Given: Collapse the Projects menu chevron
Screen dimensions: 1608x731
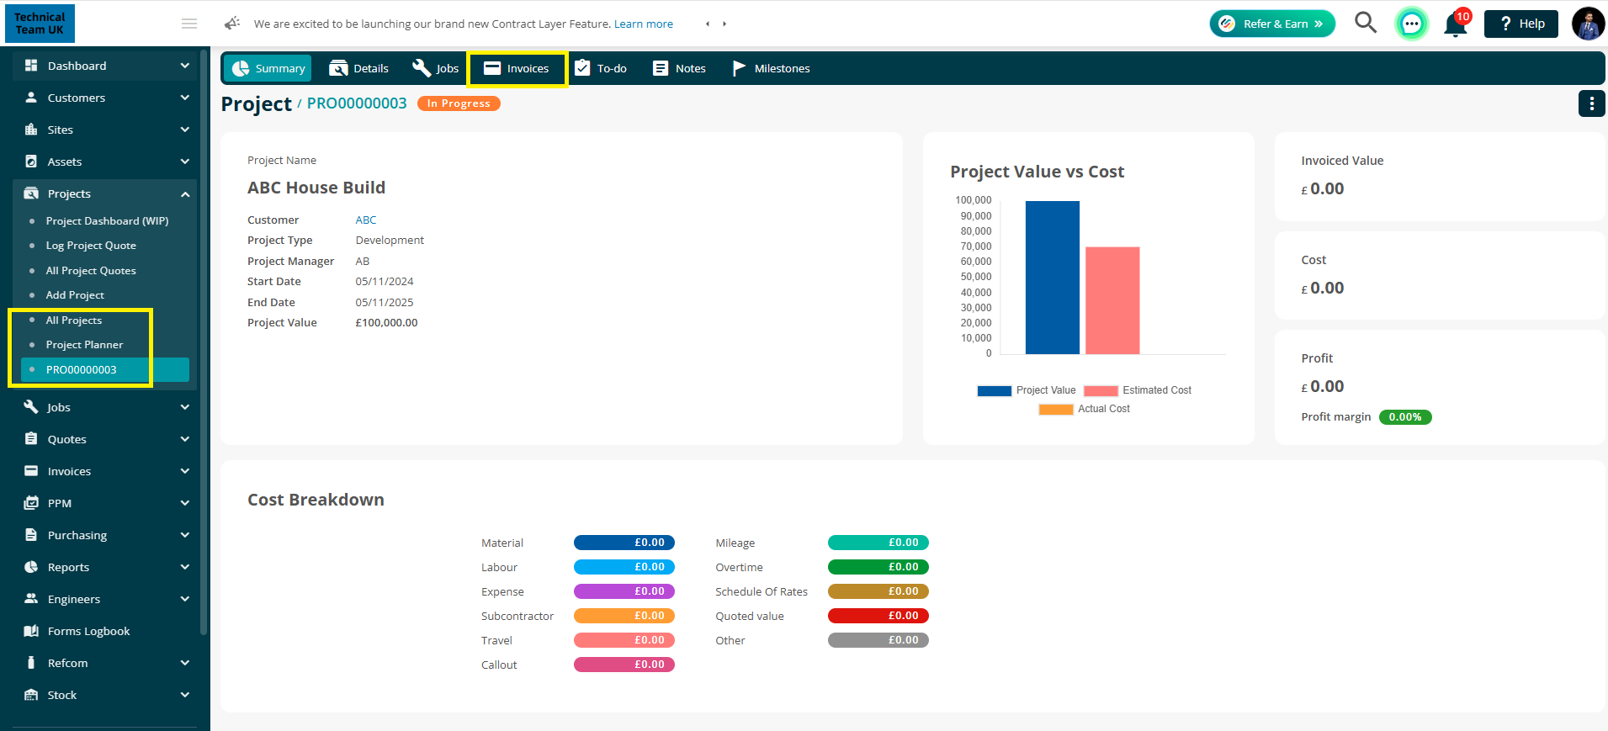Looking at the screenshot, I should click(184, 194).
